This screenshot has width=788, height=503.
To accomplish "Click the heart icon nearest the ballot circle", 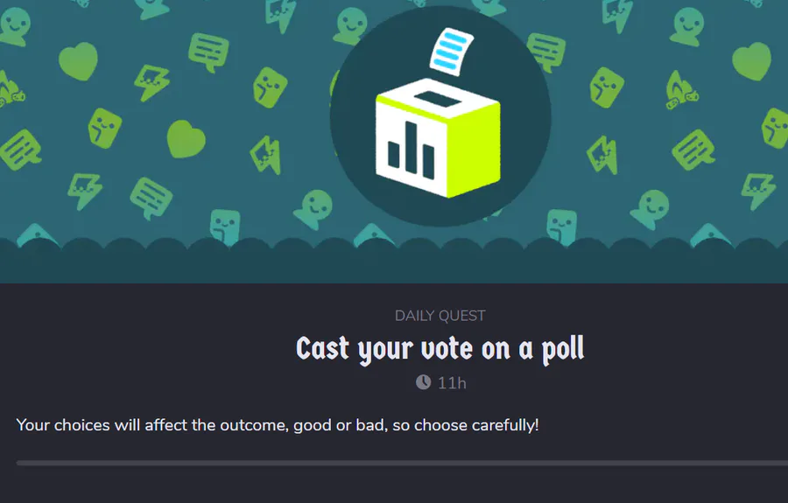I will point(186,138).
